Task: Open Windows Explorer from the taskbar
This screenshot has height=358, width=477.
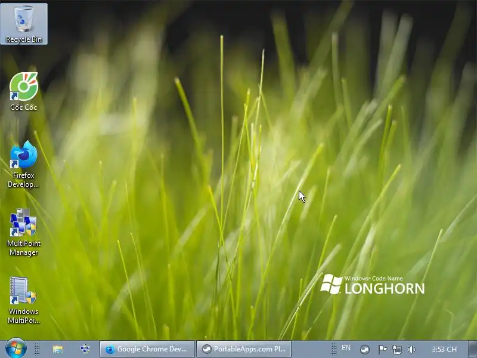Action: 57,349
